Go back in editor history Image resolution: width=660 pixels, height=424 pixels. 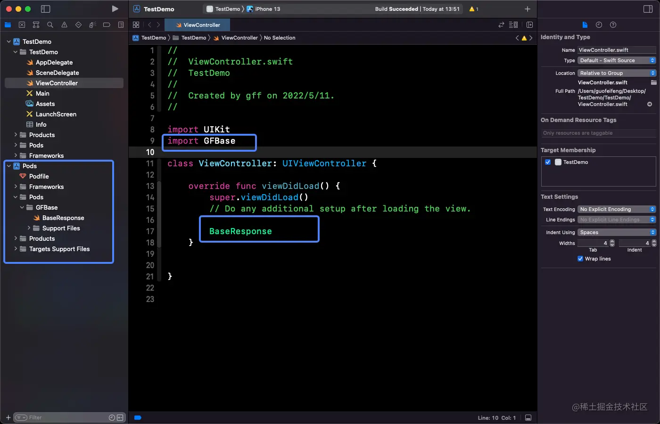[149, 25]
